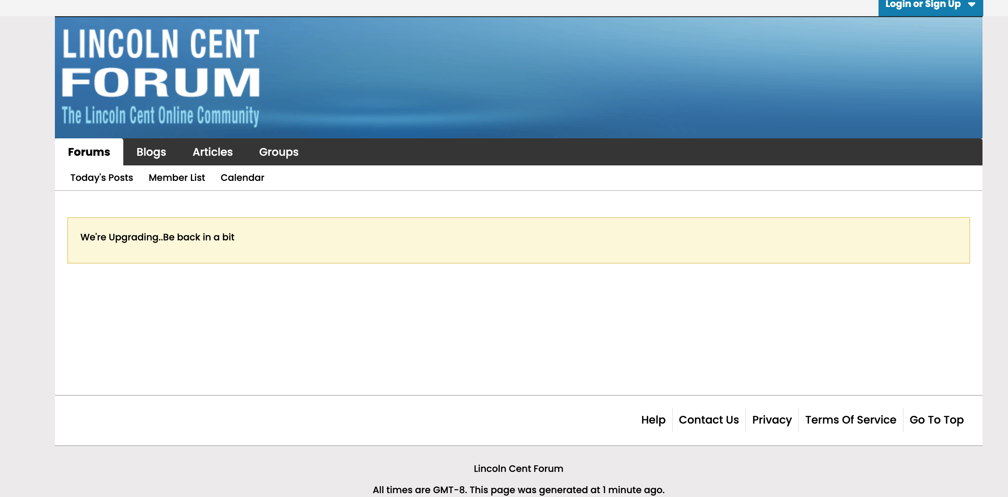The image size is (1008, 497).
Task: Click the Help footer link
Action: pyautogui.click(x=653, y=420)
